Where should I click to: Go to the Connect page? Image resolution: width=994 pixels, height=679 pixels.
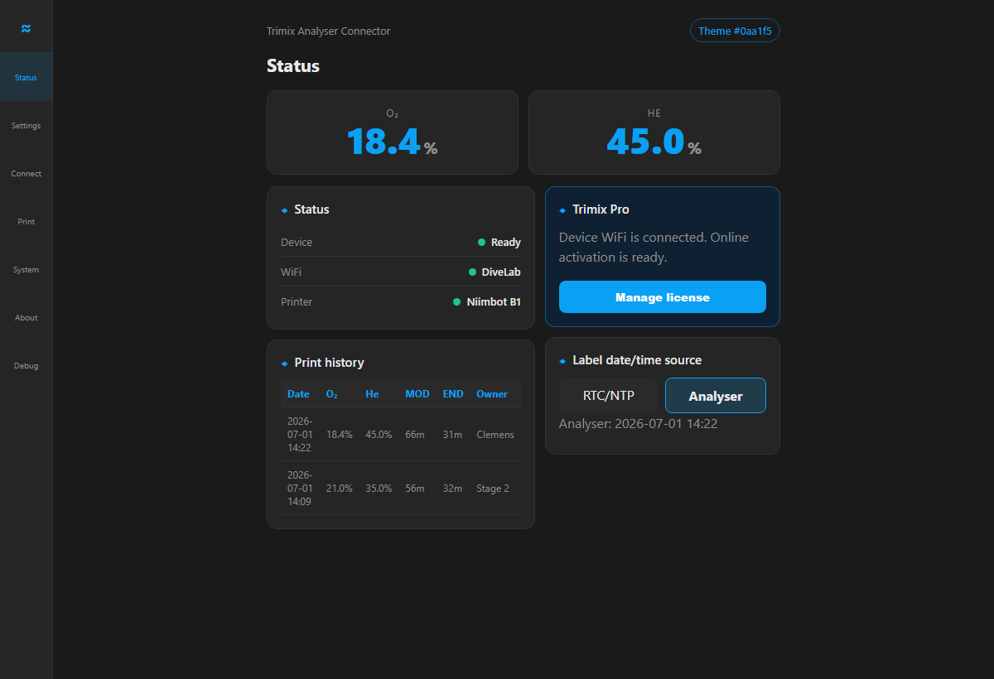point(26,173)
